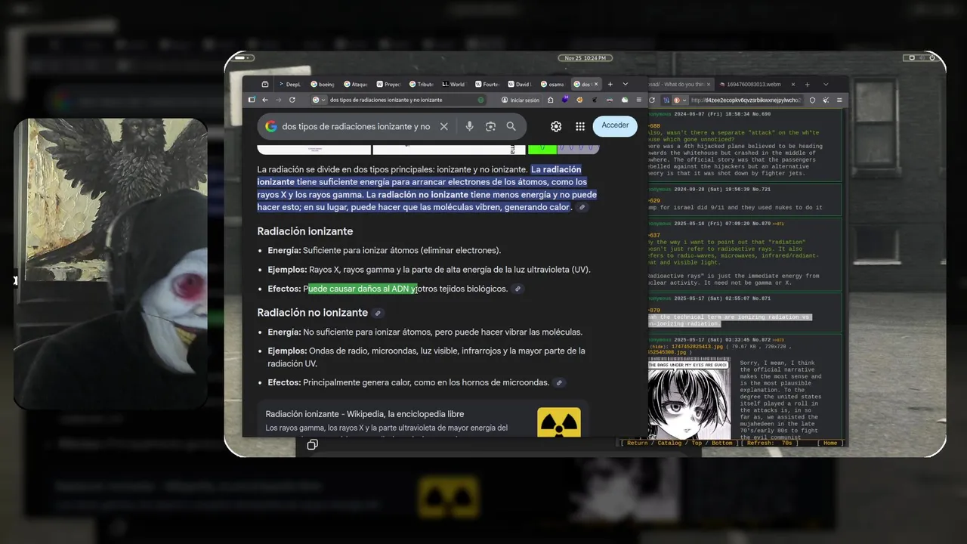Open new tab in right browser
967x544 pixels.
coord(807,84)
